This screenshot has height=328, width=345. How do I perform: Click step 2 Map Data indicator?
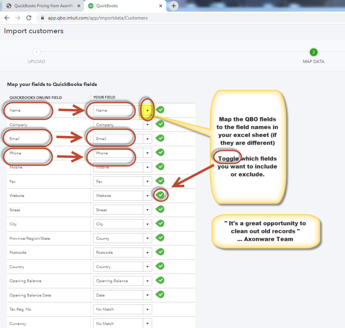[313, 53]
